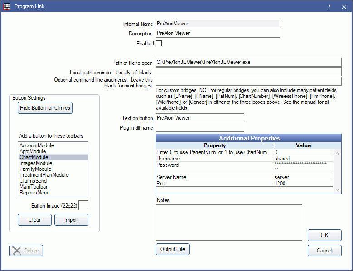Click the Output File button
The height and width of the screenshot is (271, 353).
coord(173,249)
